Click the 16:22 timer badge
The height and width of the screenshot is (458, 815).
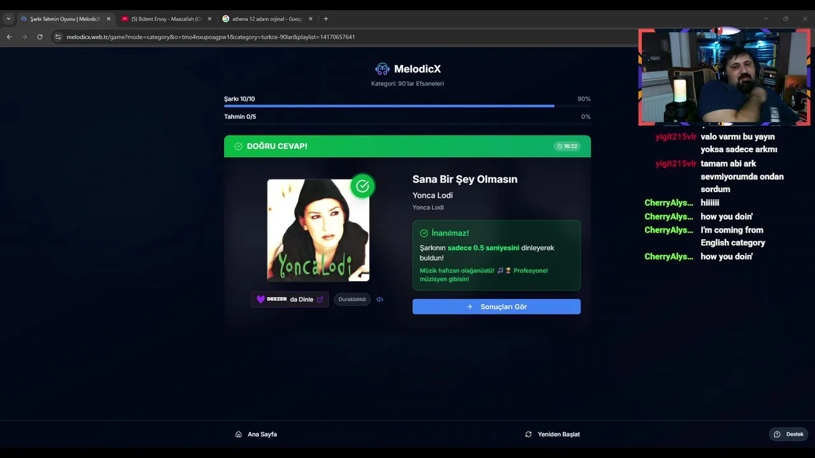click(567, 146)
